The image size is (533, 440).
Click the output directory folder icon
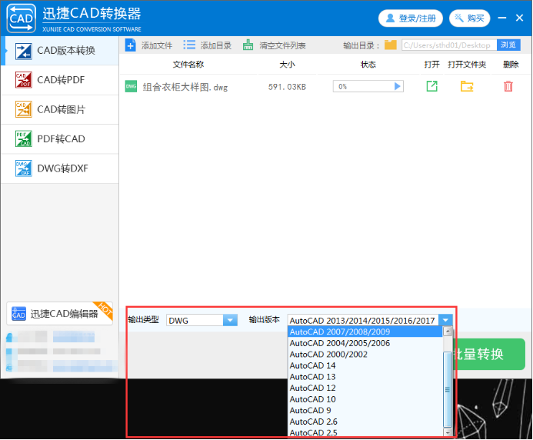[x=391, y=45]
